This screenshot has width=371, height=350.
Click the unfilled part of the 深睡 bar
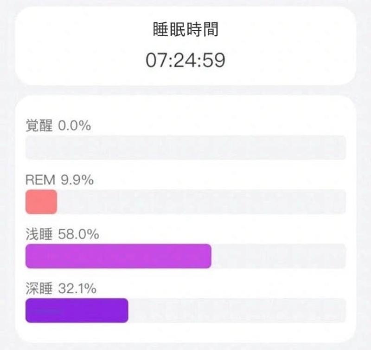(x=237, y=310)
